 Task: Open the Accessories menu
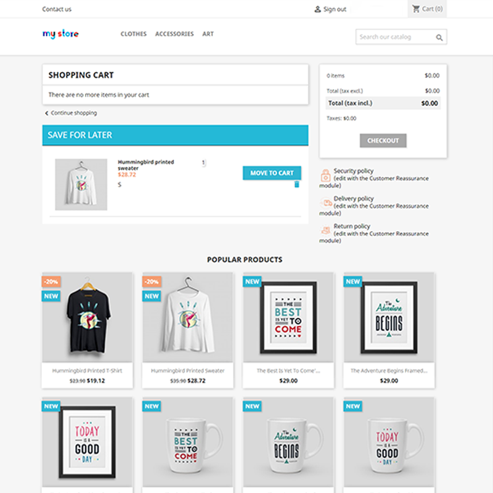tap(174, 34)
